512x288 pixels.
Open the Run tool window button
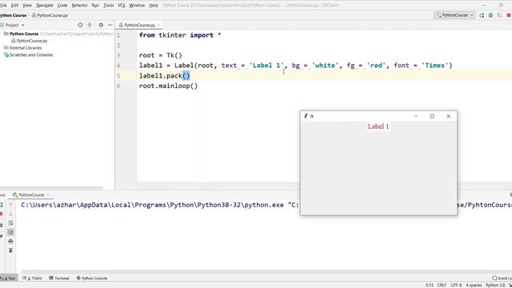pos(8,278)
